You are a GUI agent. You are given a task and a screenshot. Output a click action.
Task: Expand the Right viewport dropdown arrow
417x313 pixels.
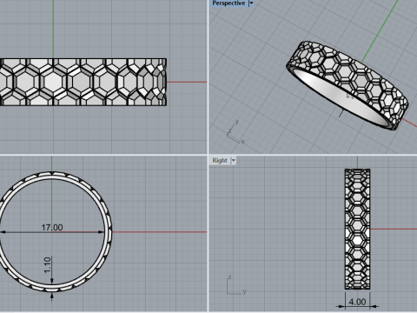[234, 160]
